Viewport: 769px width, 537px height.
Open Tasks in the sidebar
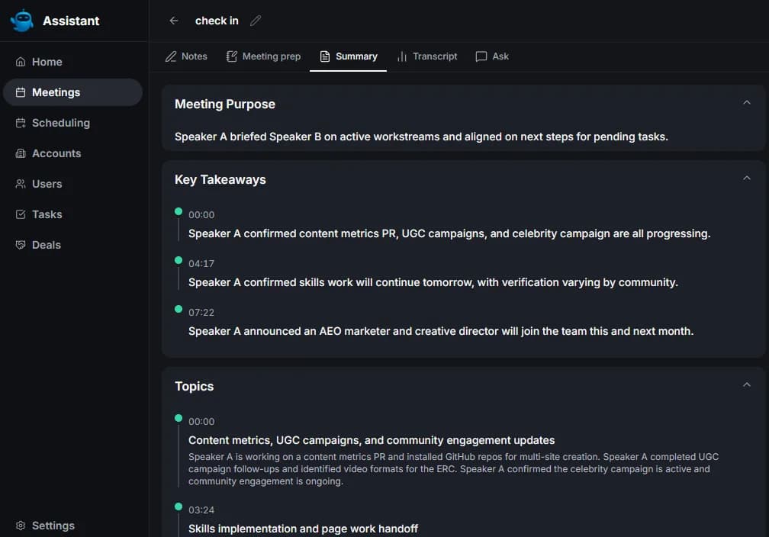72,214
